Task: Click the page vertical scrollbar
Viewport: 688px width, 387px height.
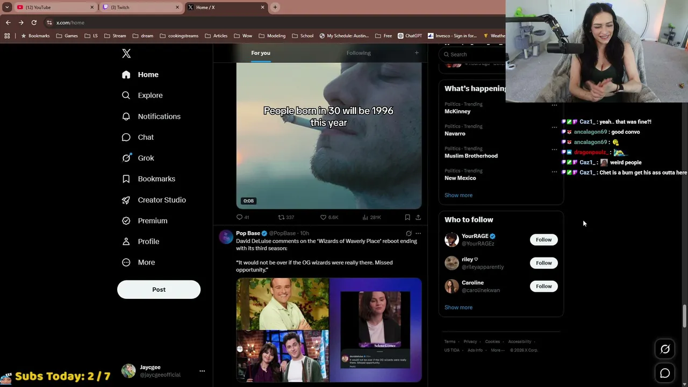Action: [685, 316]
